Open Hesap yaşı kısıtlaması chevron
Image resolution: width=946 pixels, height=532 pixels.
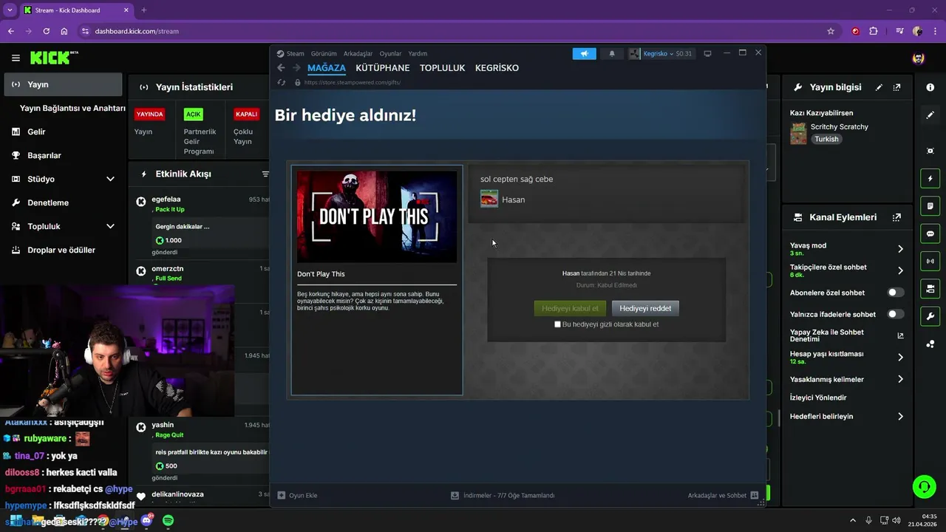(x=900, y=358)
